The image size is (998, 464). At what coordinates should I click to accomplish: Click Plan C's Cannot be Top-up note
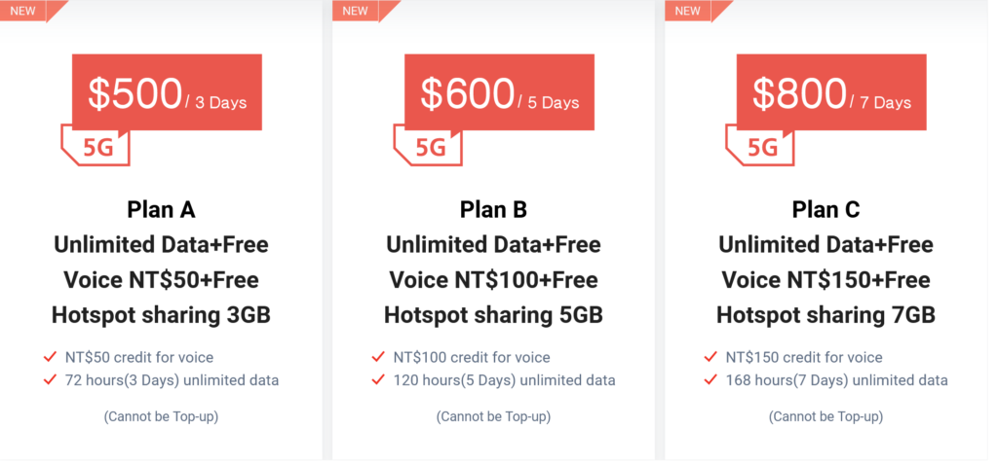825,416
